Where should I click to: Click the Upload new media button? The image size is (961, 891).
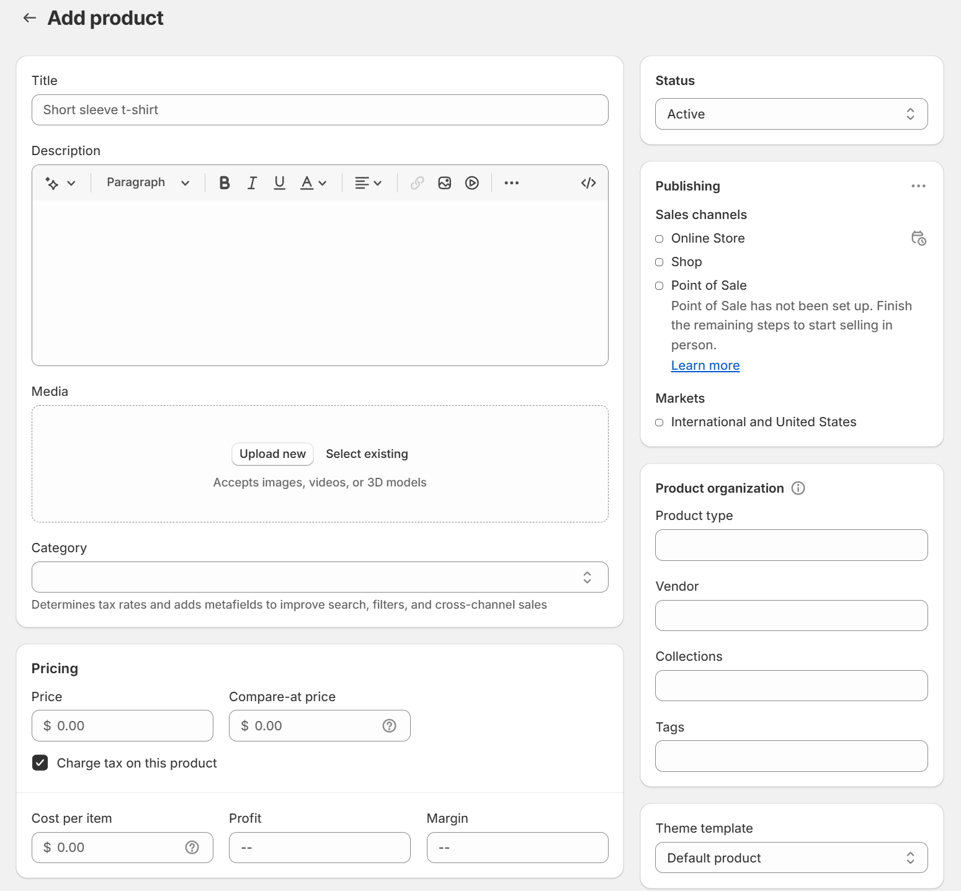pyautogui.click(x=272, y=454)
